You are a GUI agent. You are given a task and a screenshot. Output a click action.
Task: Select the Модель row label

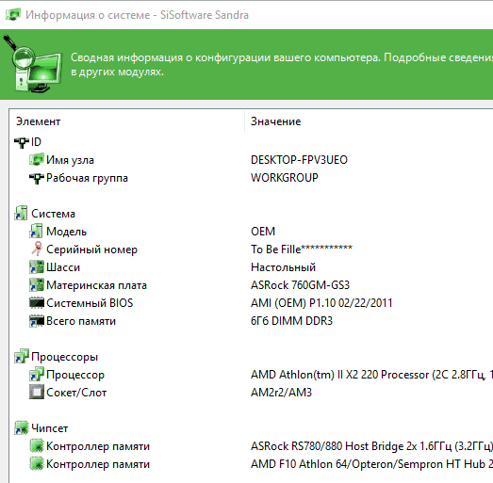(66, 232)
